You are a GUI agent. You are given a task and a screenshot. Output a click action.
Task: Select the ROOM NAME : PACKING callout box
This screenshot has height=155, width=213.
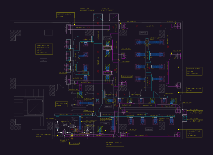coord(65,15)
